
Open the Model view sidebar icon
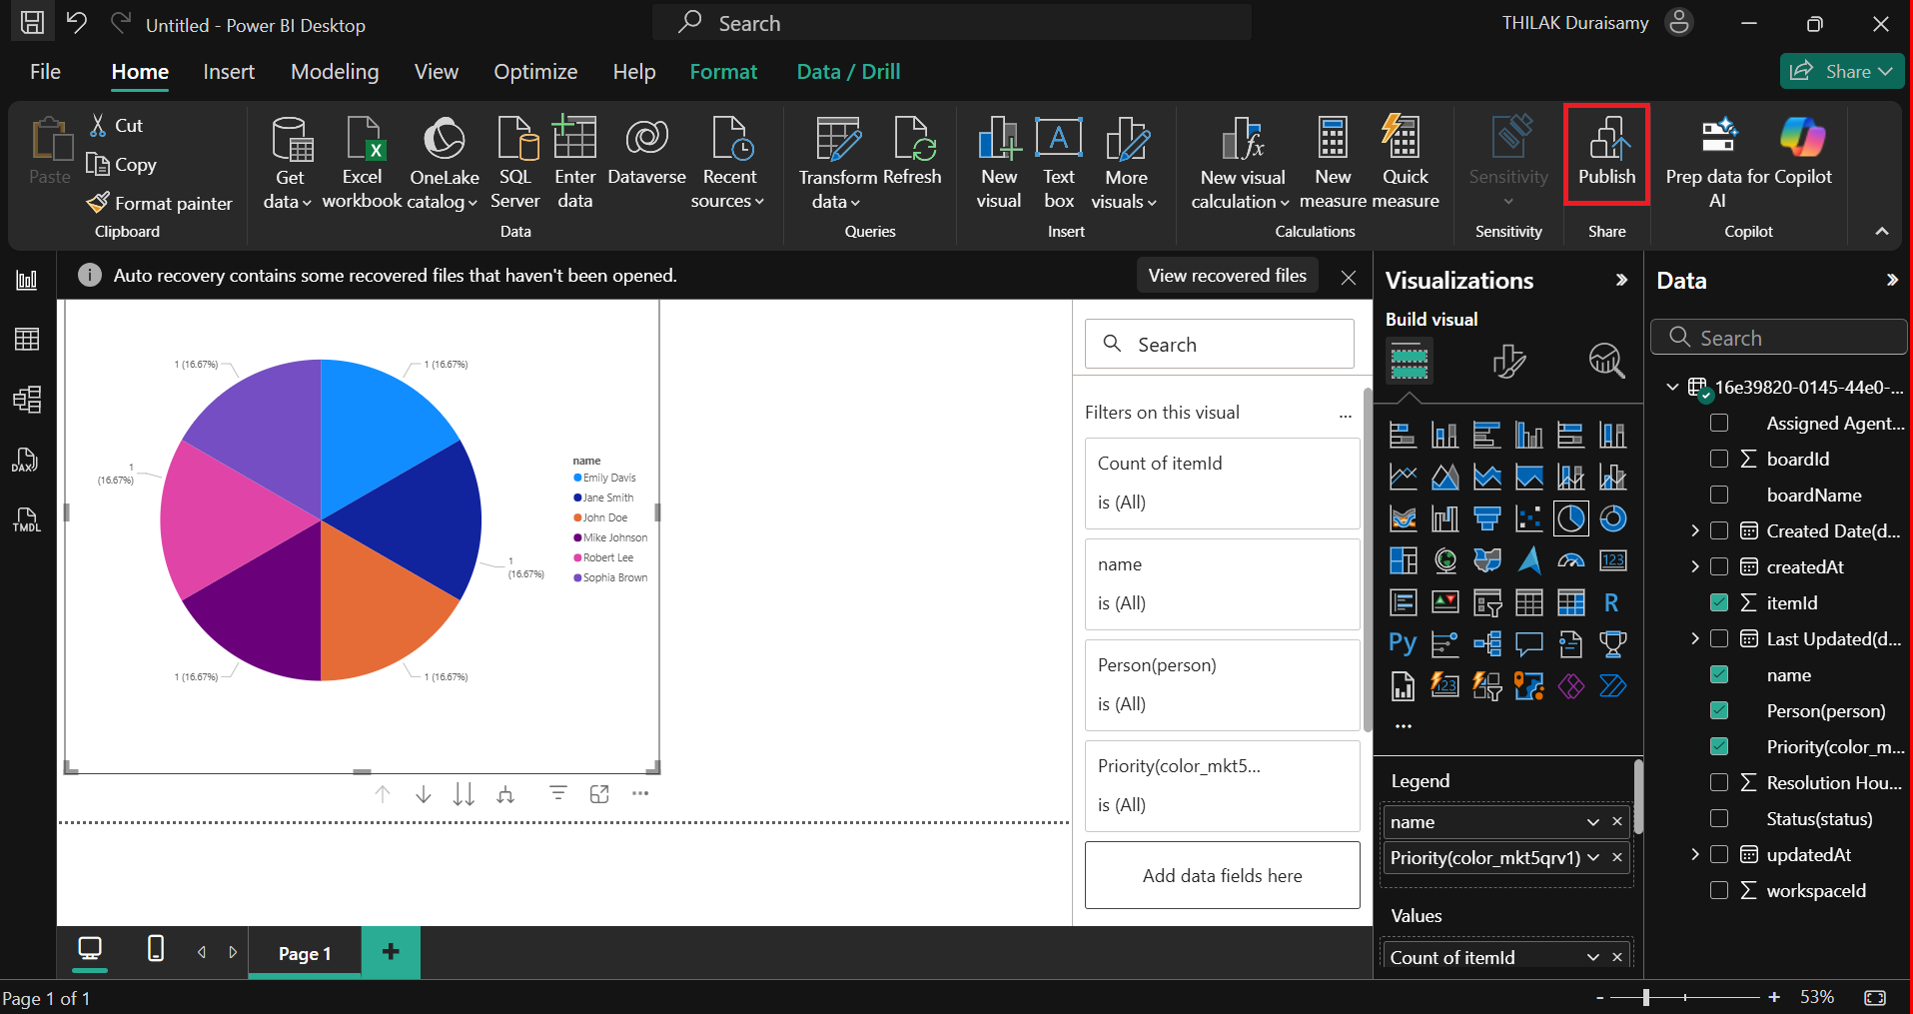(x=27, y=400)
